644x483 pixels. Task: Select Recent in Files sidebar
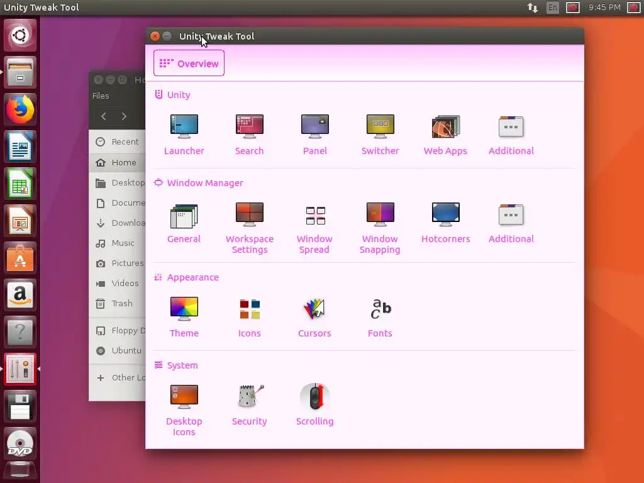tap(117, 142)
